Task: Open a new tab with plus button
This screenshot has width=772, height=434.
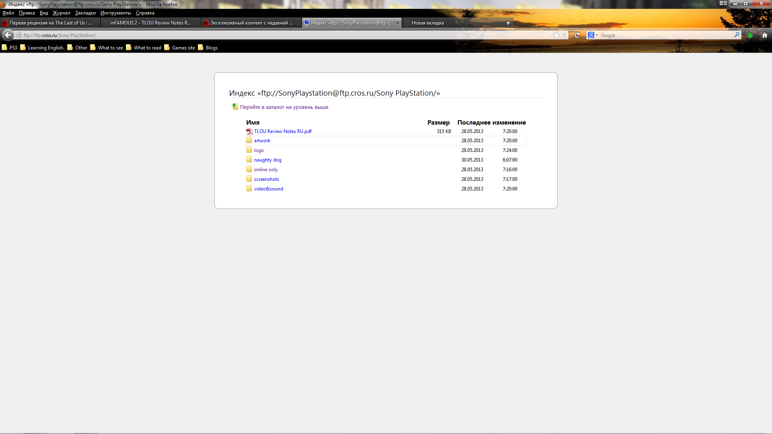Action: [x=508, y=23]
